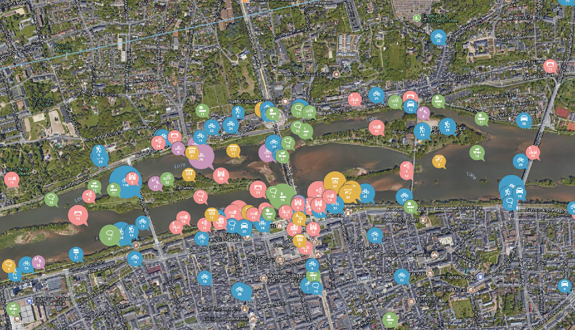Select pink bridge marker 11 near Rue de l'Ermitage

[x=550, y=66]
